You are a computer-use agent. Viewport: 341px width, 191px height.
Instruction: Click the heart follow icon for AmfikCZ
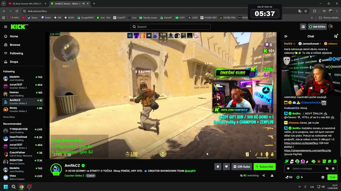(226, 167)
